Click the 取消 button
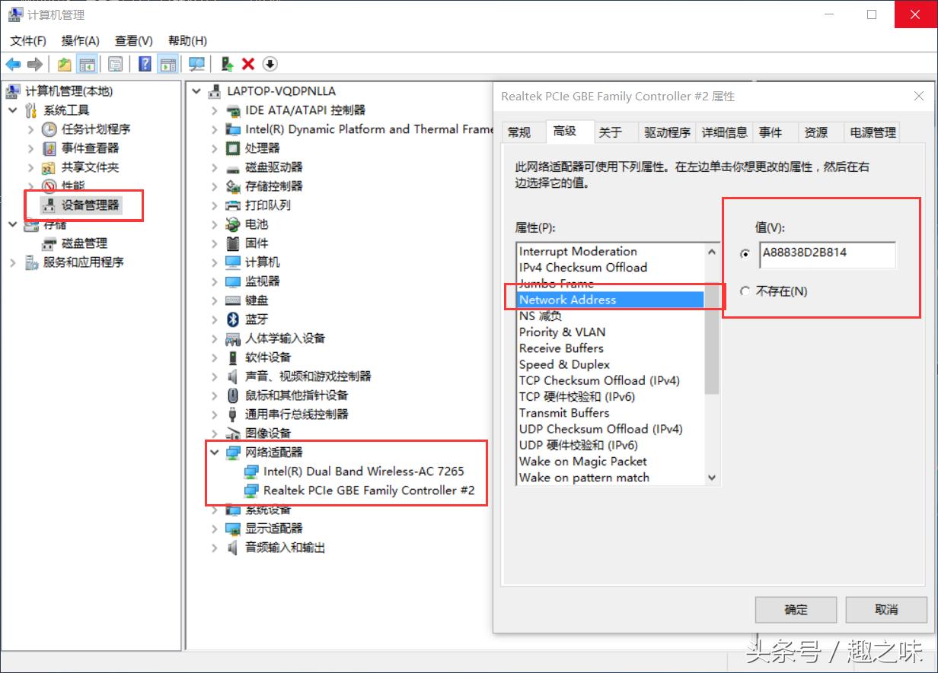Image resolution: width=938 pixels, height=673 pixels. point(886,609)
